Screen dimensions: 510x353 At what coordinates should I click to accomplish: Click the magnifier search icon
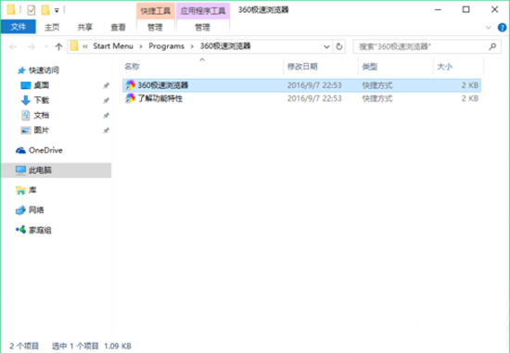[x=492, y=47]
